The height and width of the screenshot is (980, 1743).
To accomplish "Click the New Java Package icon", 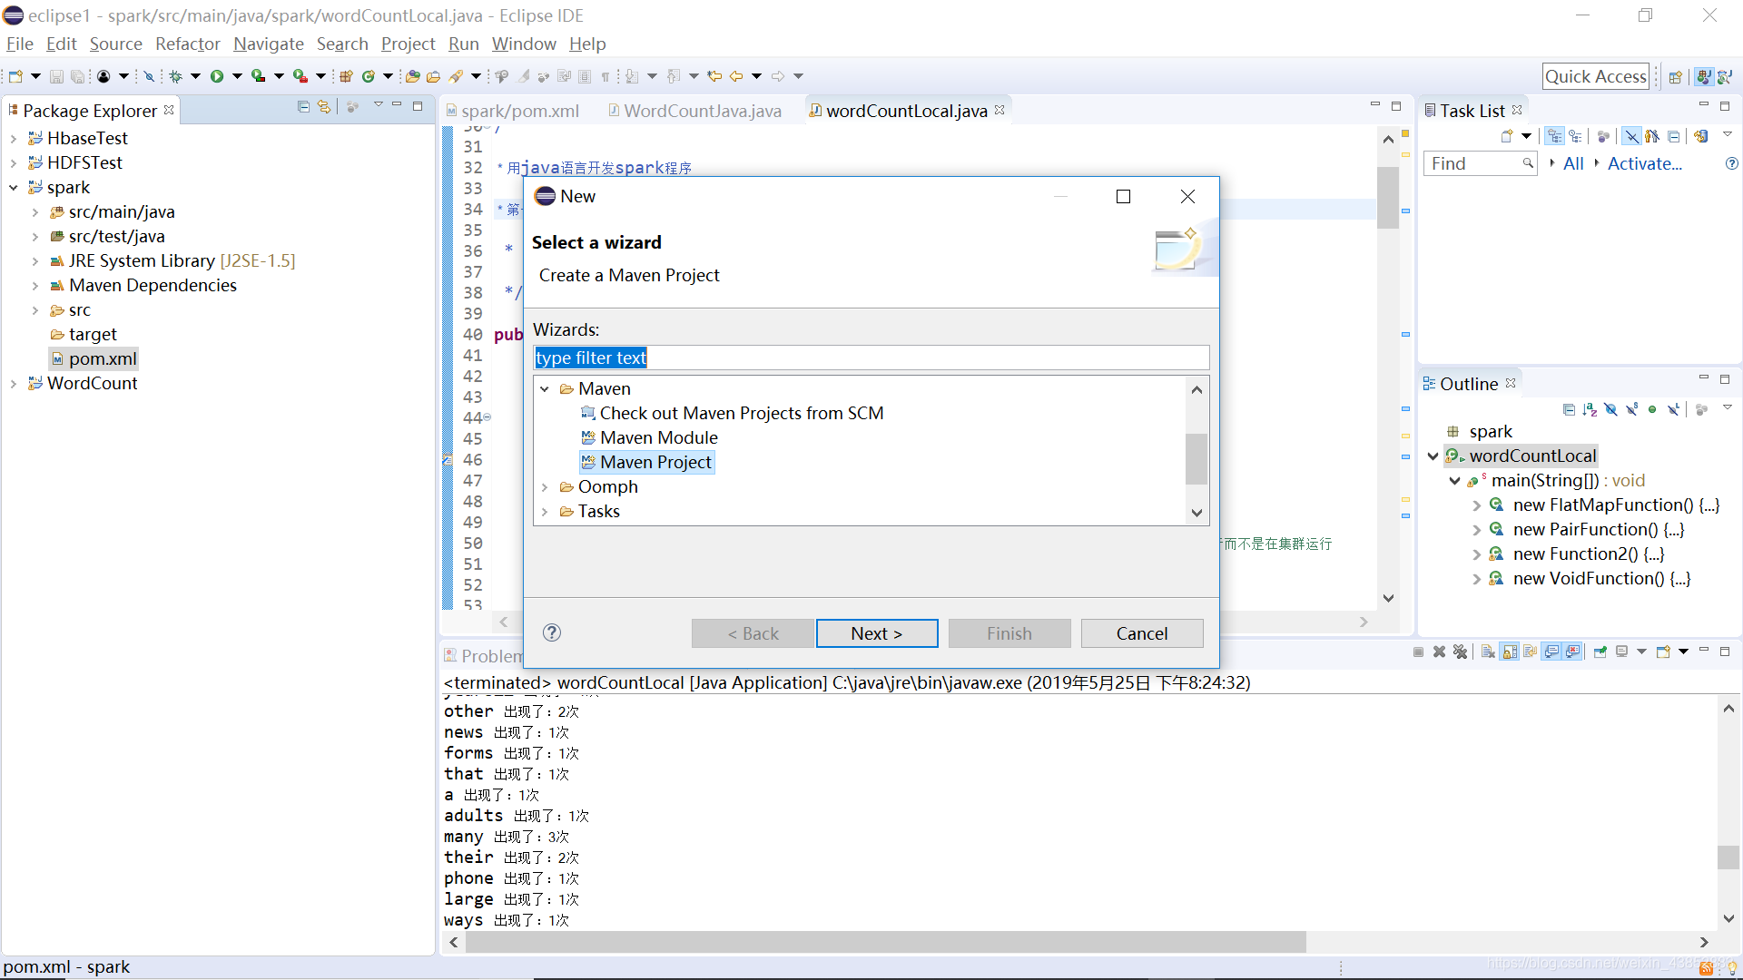I will 346,76.
